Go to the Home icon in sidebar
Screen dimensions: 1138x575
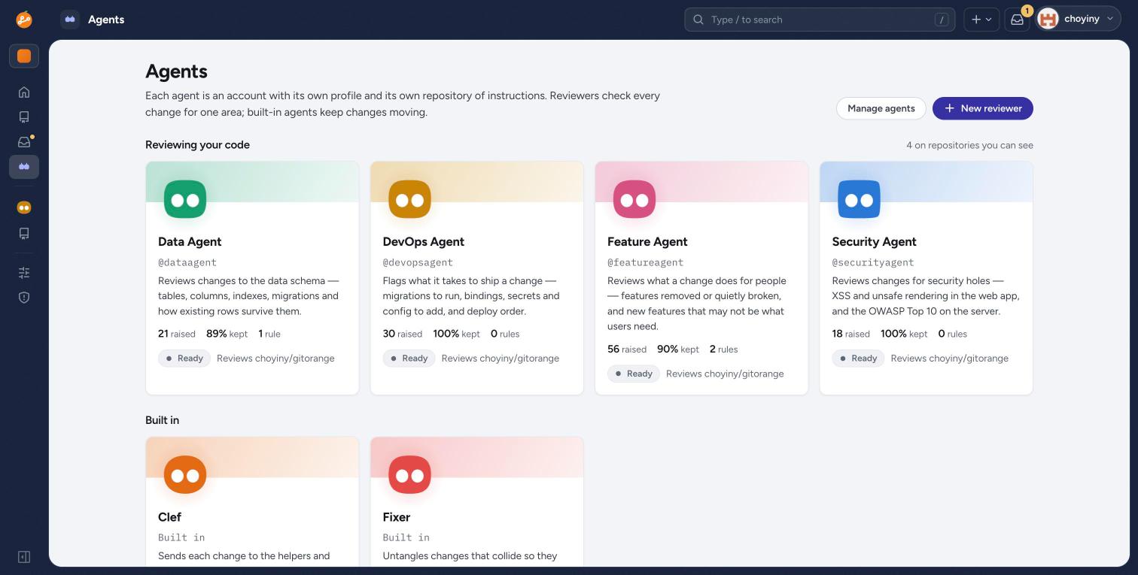(24, 92)
